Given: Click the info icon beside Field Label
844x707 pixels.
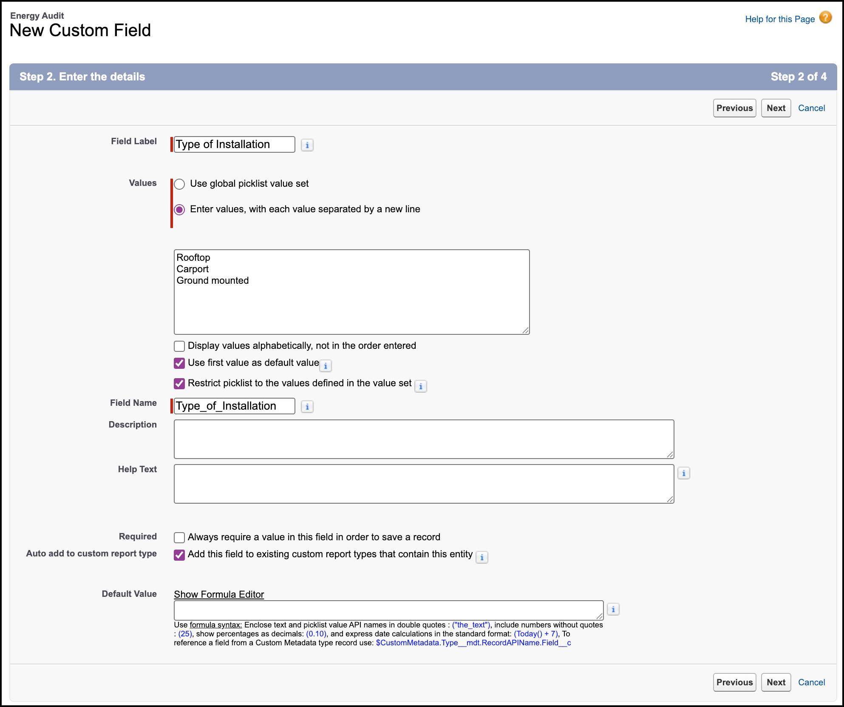Looking at the screenshot, I should tap(307, 145).
